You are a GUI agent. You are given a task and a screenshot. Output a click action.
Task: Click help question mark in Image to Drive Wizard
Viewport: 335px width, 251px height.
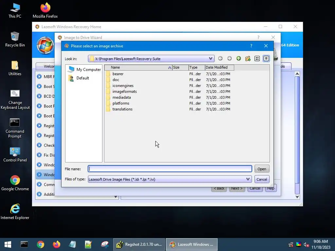(x=258, y=37)
